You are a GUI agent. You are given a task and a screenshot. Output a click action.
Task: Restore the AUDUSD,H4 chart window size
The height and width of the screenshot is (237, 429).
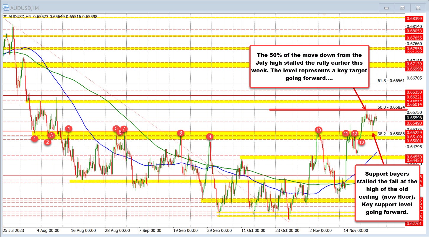pos(402,8)
